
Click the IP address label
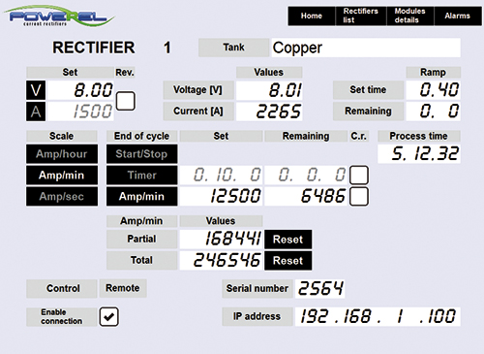[257, 316]
